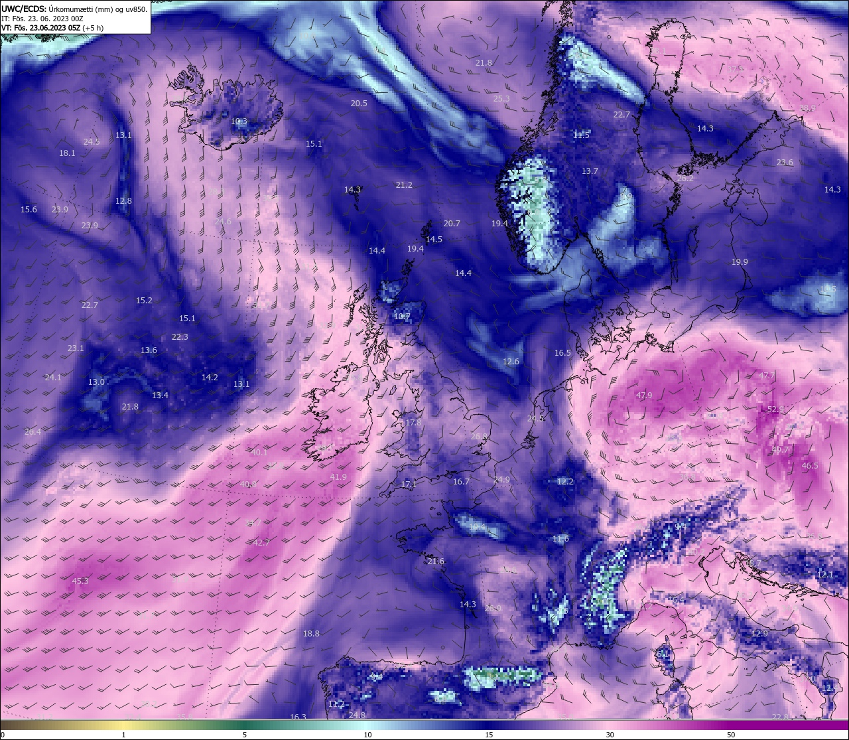Click the precipitable water color scale bar

(x=424, y=725)
